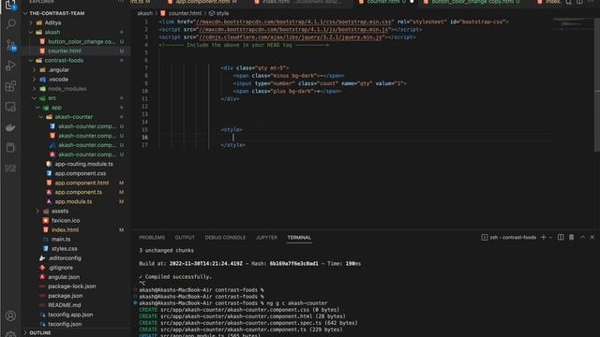Switch to the PROBLEMS tab

click(x=152, y=238)
